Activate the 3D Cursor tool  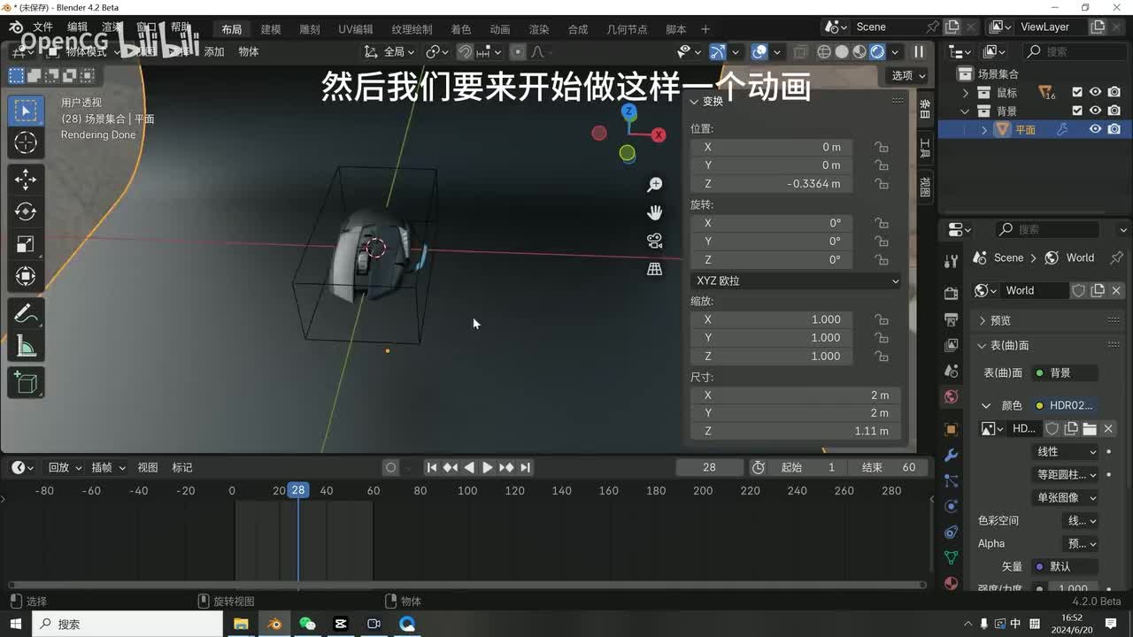coord(26,142)
